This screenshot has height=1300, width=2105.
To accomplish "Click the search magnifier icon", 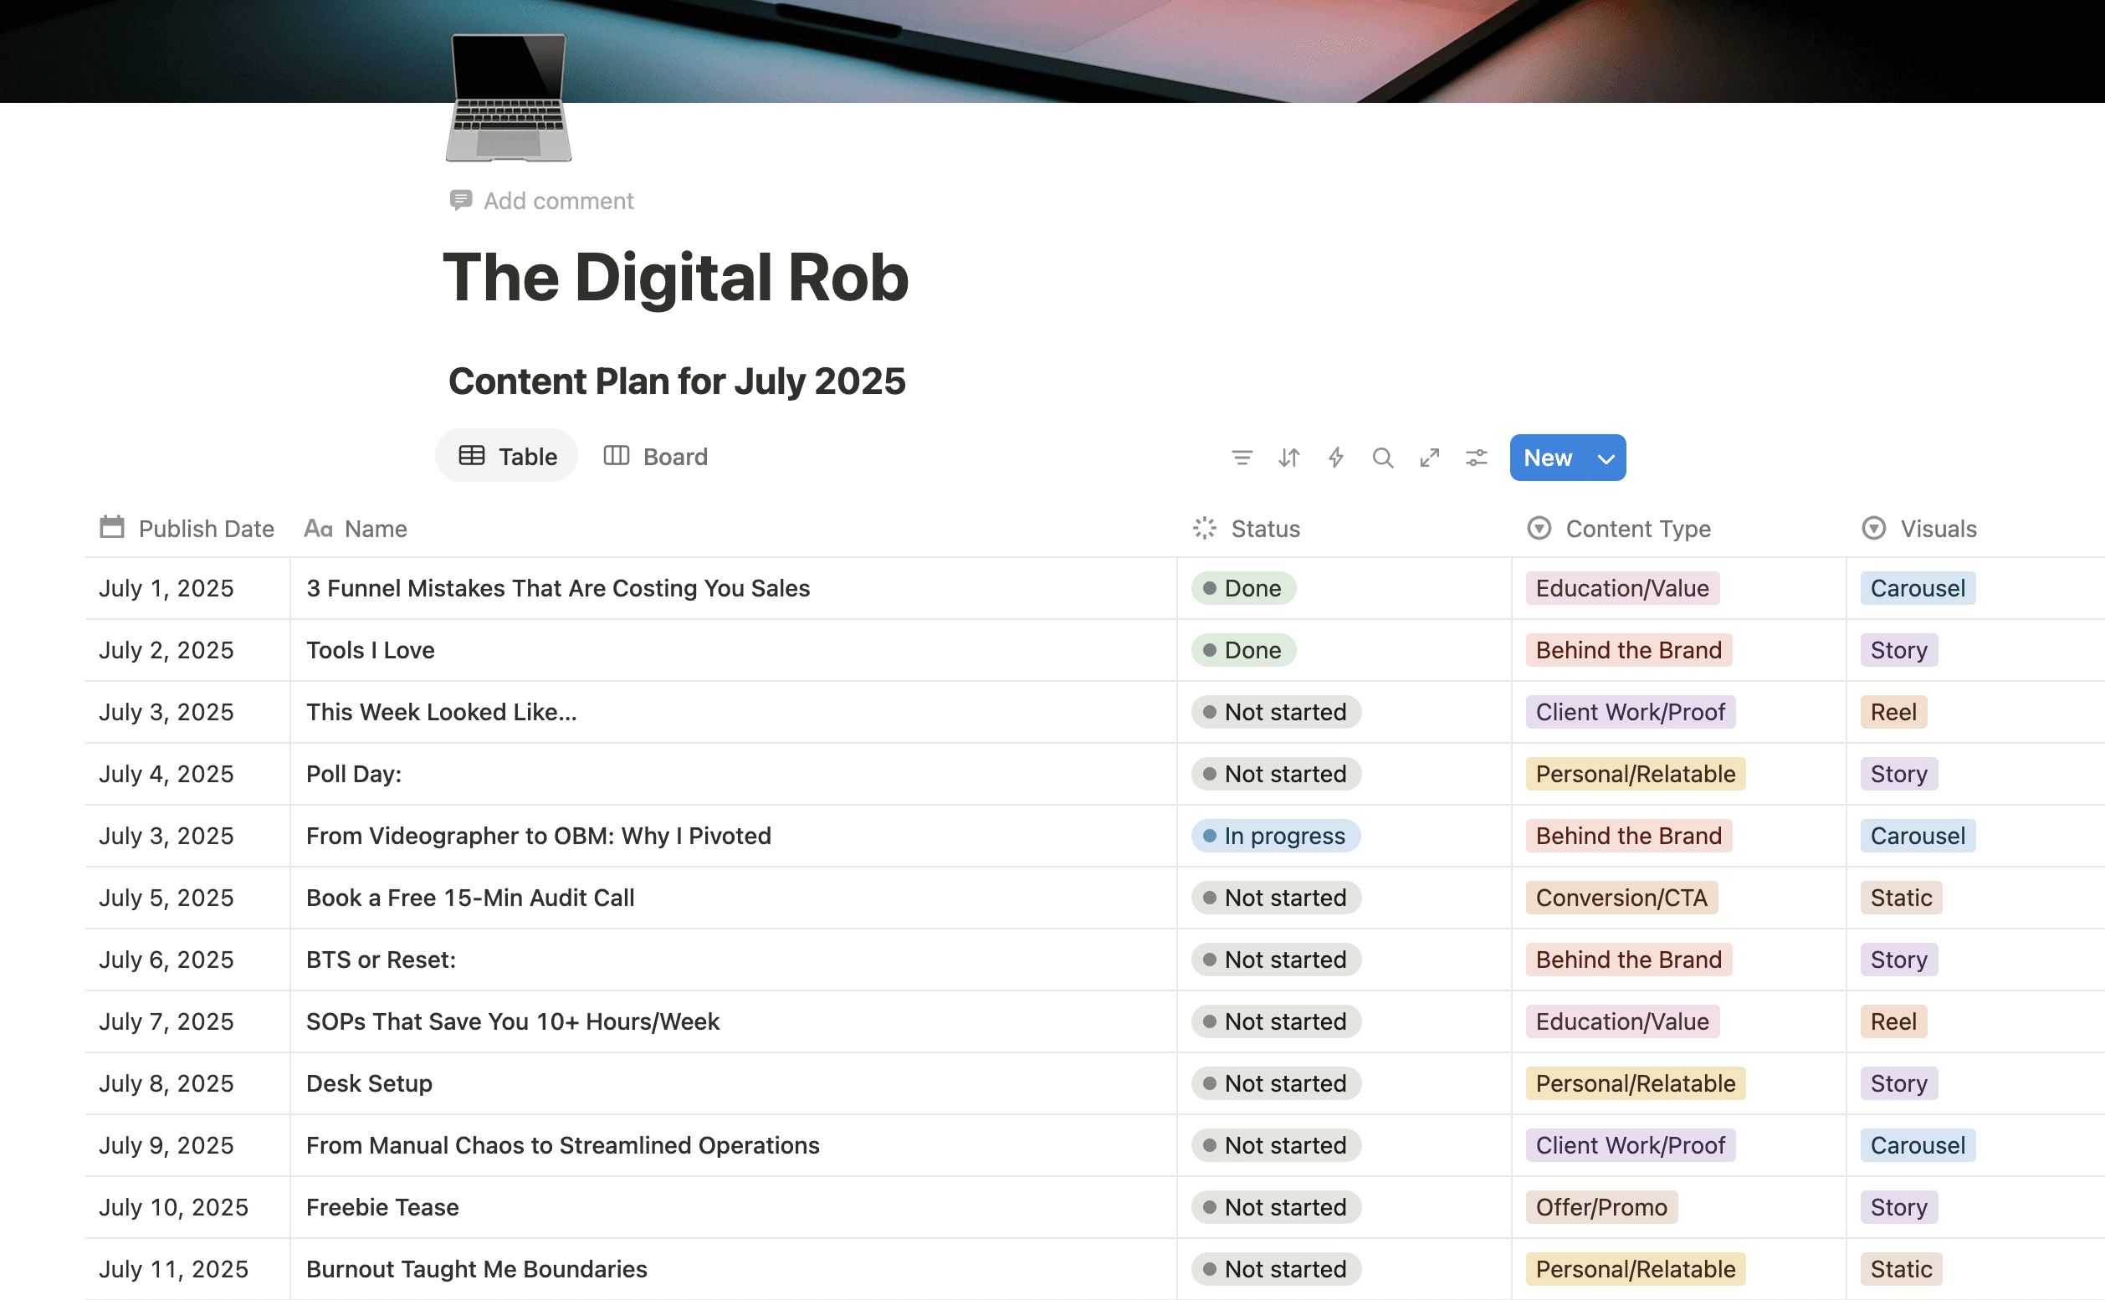I will click(x=1382, y=458).
